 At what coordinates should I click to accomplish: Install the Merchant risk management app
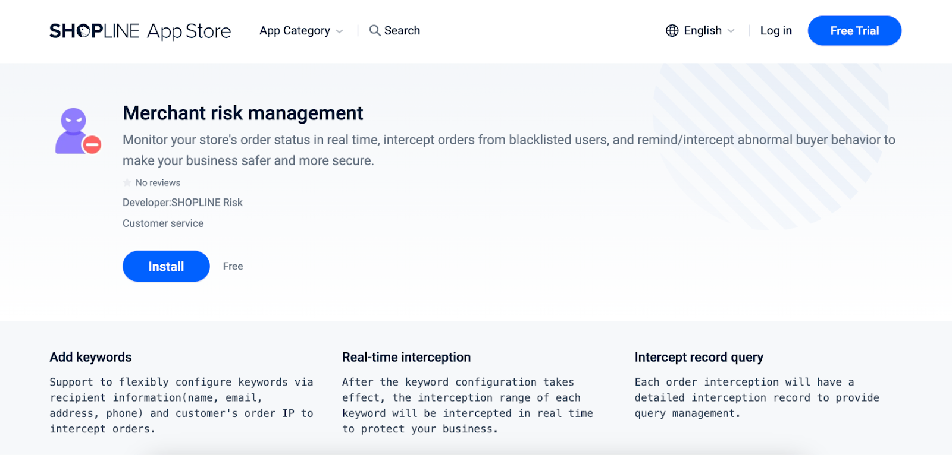166,266
